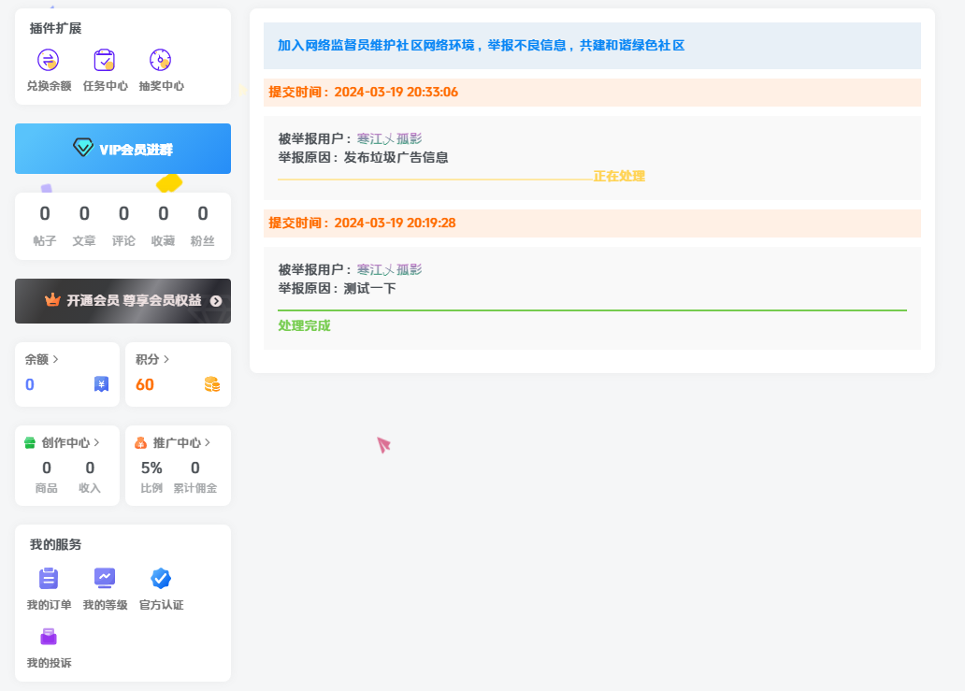This screenshot has height=691, width=965.
Task: Click the chevron on the 开通会员 banner
Action: tap(214, 301)
